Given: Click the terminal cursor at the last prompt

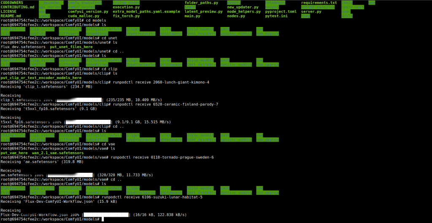Looking at the screenshot, I should tap(103, 220).
